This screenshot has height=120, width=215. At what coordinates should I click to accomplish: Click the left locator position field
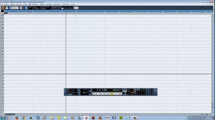(86, 90)
